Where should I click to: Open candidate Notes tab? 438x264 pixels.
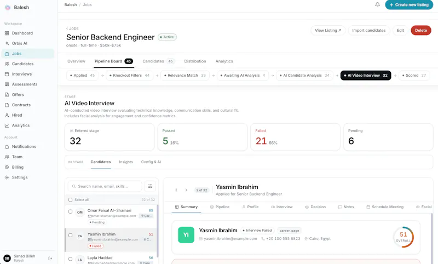(x=346, y=207)
